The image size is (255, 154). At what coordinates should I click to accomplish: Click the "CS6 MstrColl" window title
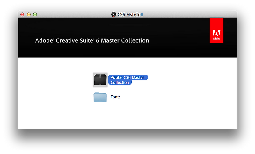coord(130,14)
